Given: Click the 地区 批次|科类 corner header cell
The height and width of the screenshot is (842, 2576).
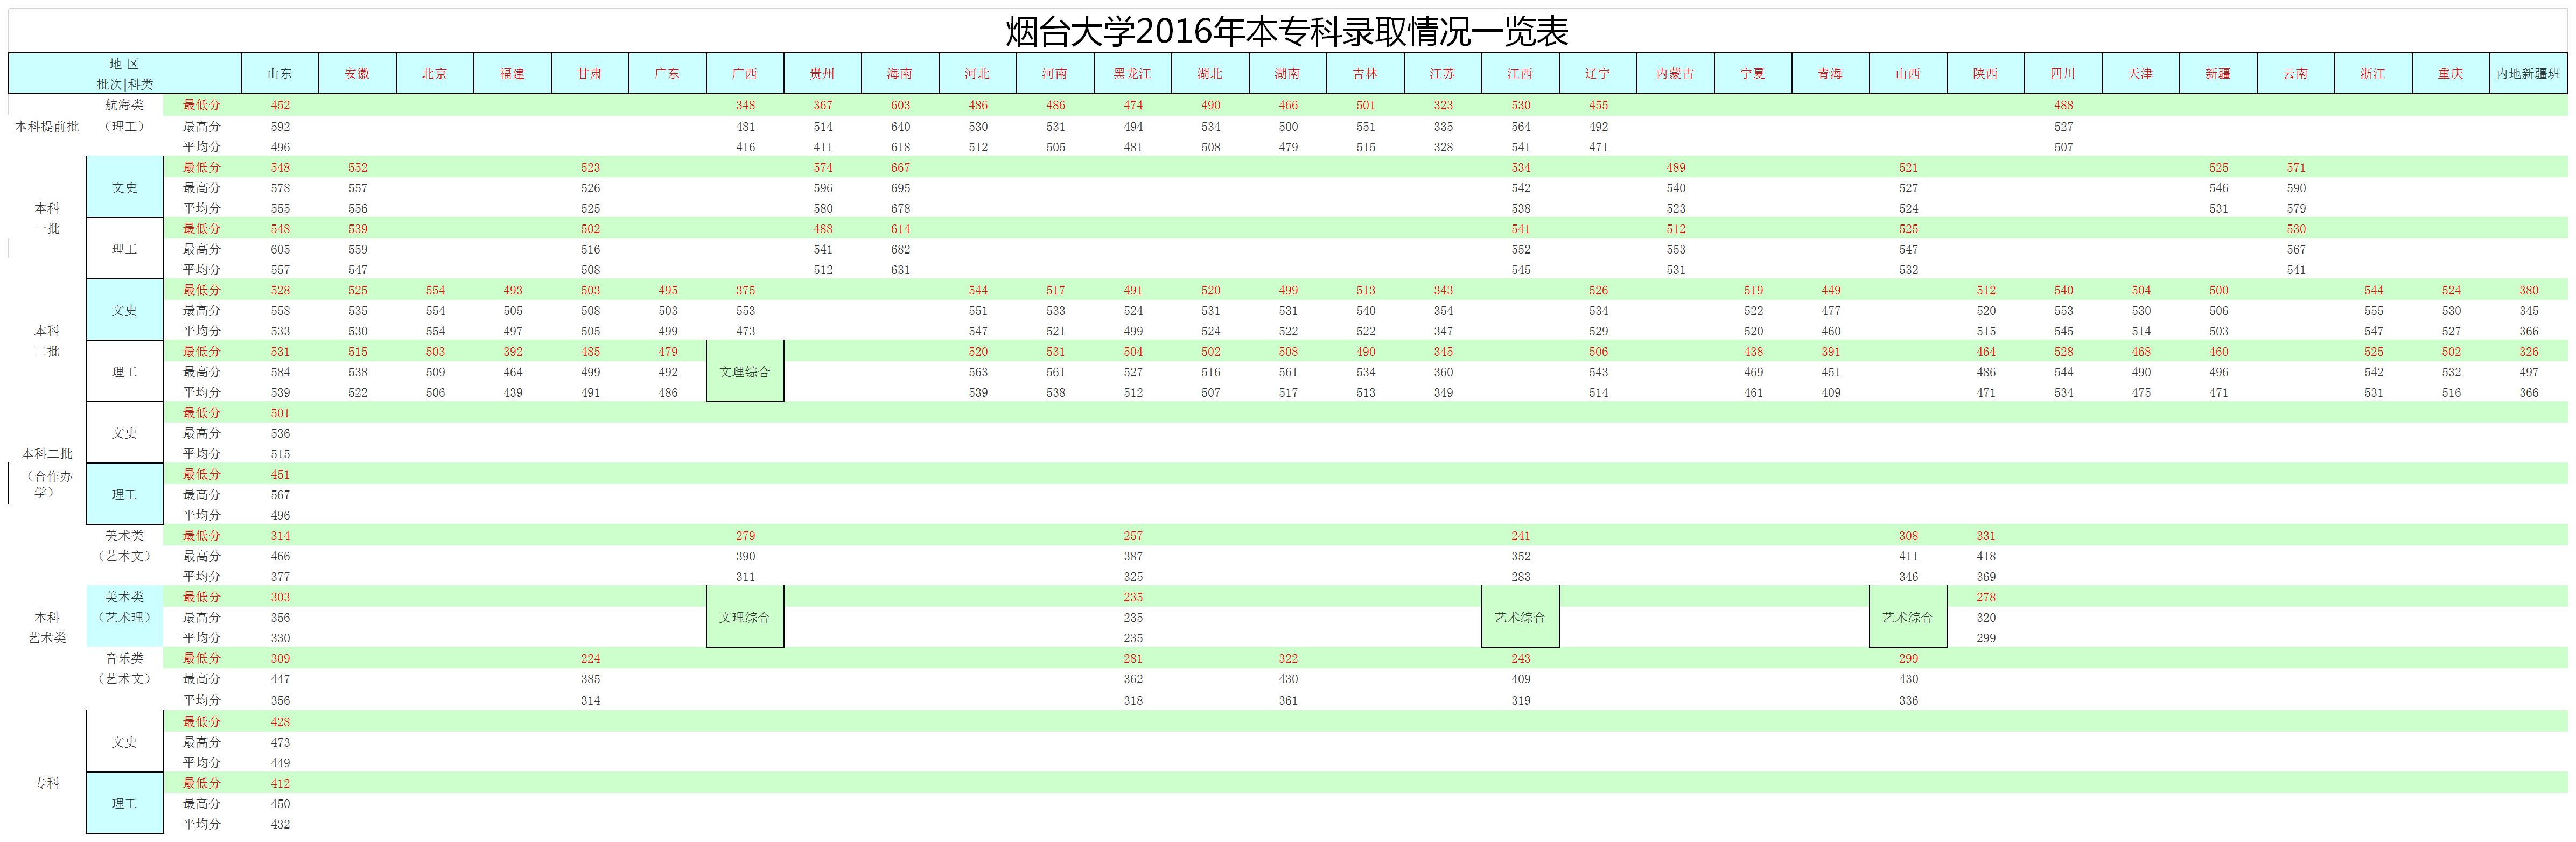Looking at the screenshot, I should [125, 74].
